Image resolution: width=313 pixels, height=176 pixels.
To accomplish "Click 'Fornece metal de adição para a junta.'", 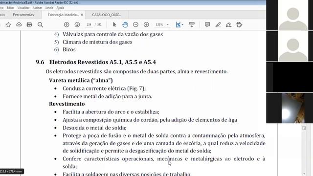I will coord(108,96).
